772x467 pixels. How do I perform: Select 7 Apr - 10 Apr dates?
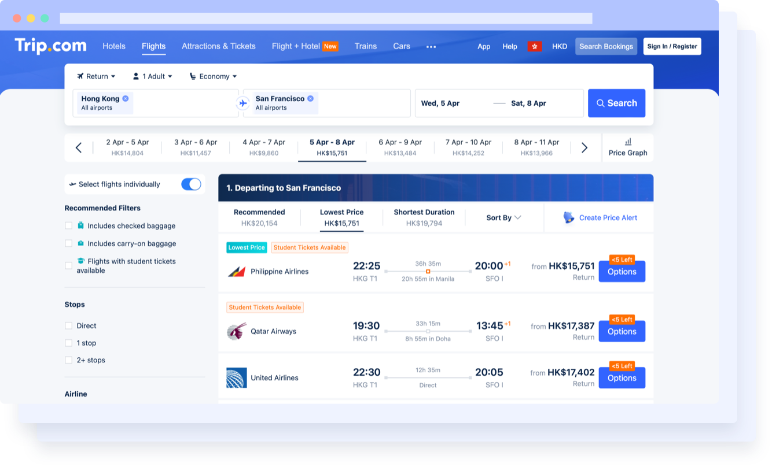click(x=469, y=147)
